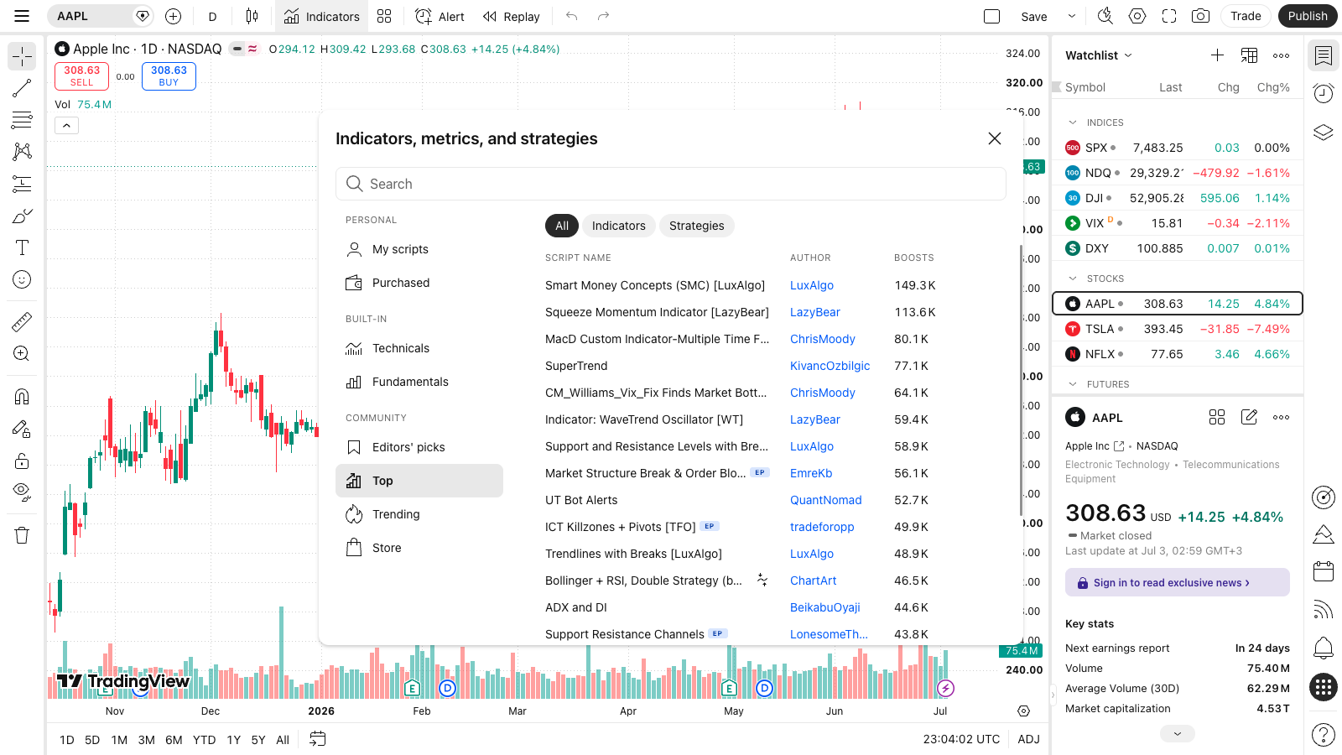The width and height of the screenshot is (1342, 755).
Task: Open chart settings hexagon icon
Action: point(1137,16)
